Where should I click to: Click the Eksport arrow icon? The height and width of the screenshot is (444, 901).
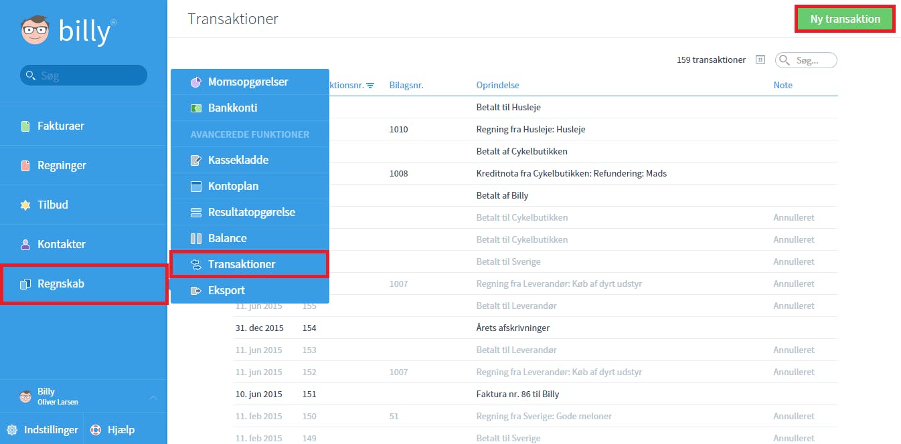[x=196, y=291]
